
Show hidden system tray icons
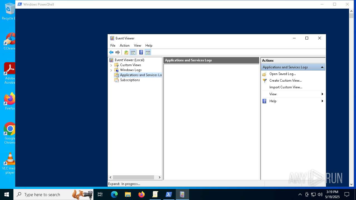[300, 194]
